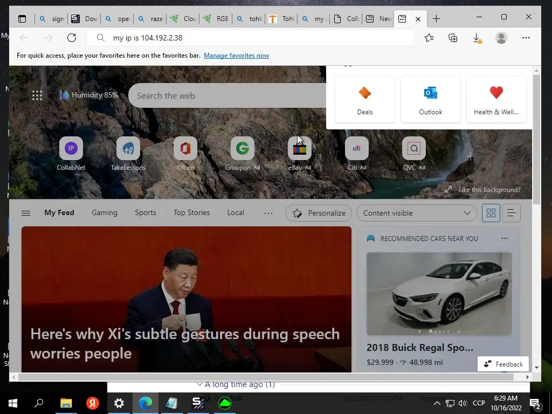Select the Top Stories feed tab
This screenshot has width=552, height=414.
click(x=191, y=212)
